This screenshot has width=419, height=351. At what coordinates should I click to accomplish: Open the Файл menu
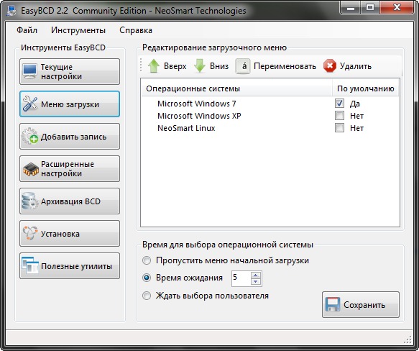(x=27, y=30)
